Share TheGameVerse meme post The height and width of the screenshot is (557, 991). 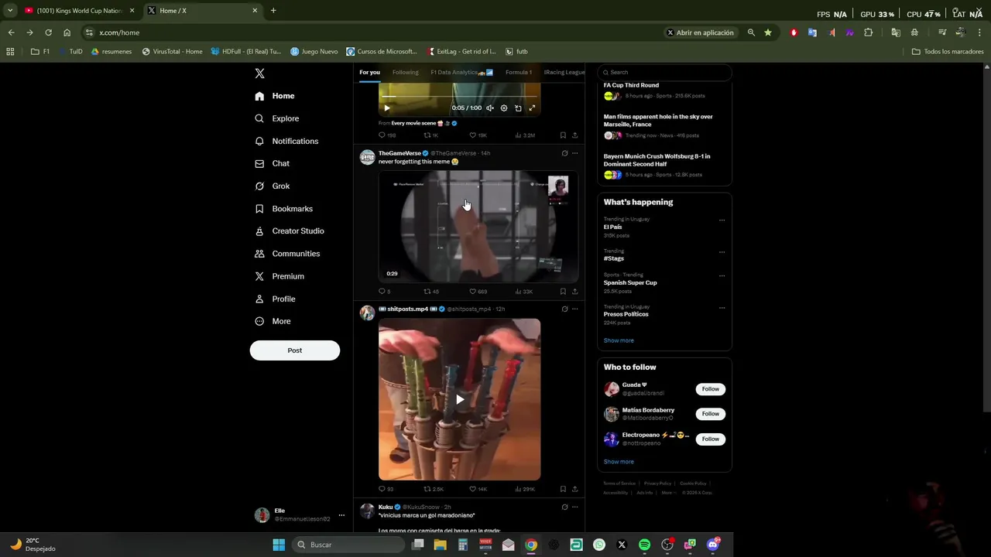coord(574,292)
